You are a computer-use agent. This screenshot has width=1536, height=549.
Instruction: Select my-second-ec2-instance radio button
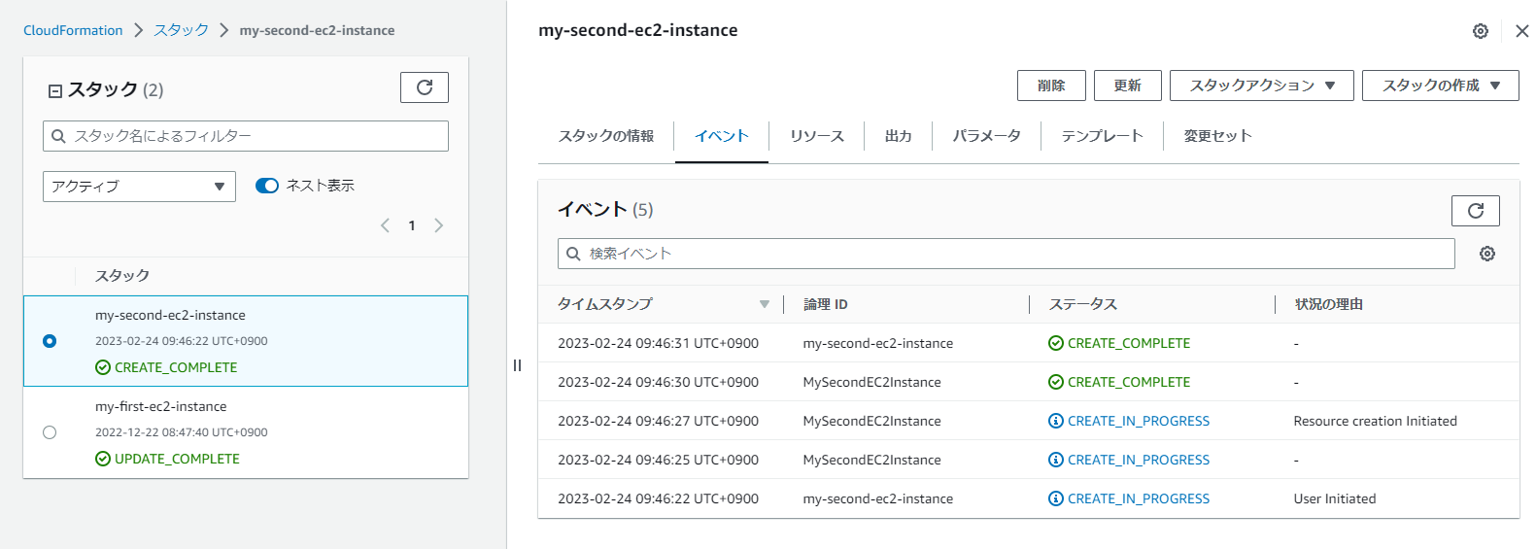pyautogui.click(x=50, y=341)
